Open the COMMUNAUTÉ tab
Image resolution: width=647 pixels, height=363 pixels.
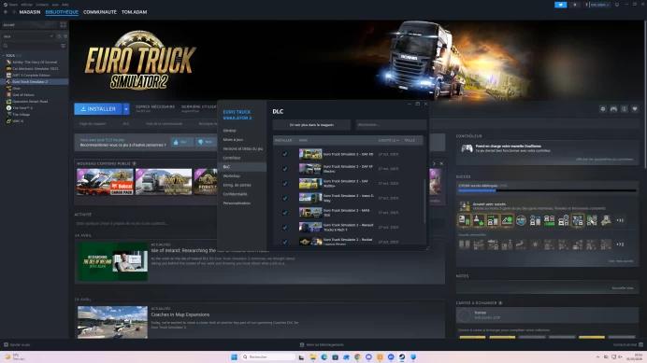[100, 12]
